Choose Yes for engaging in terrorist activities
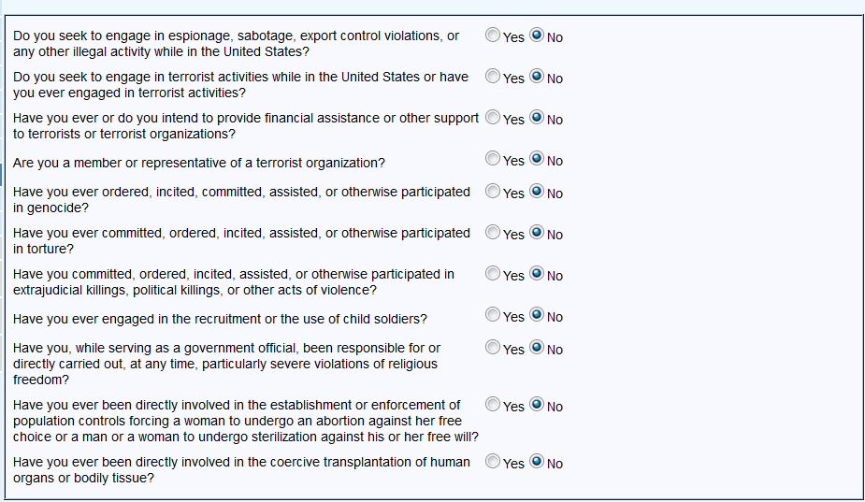Image resolution: width=865 pixels, height=502 pixels. click(x=493, y=77)
